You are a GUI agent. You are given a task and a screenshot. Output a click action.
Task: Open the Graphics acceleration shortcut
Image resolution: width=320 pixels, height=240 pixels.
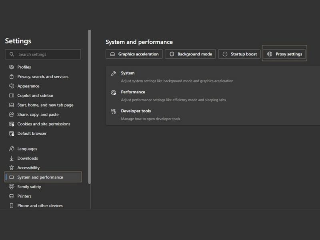click(134, 54)
